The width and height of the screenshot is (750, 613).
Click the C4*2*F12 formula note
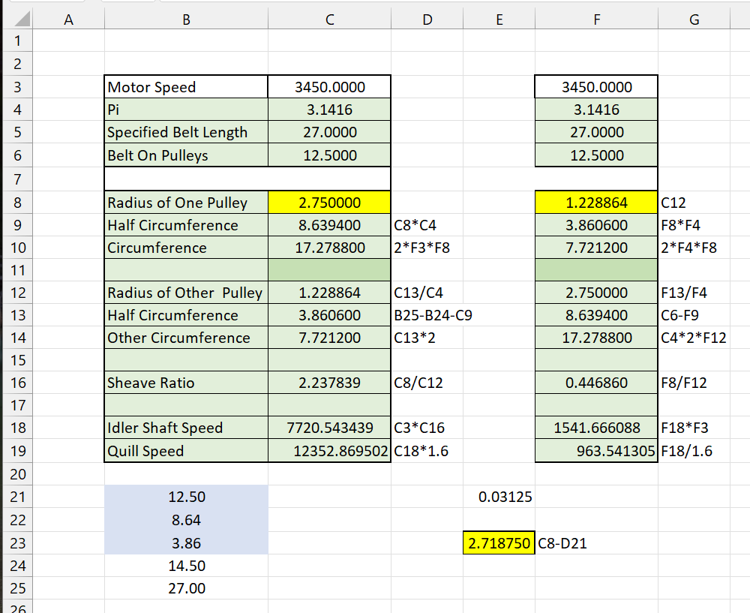(693, 338)
